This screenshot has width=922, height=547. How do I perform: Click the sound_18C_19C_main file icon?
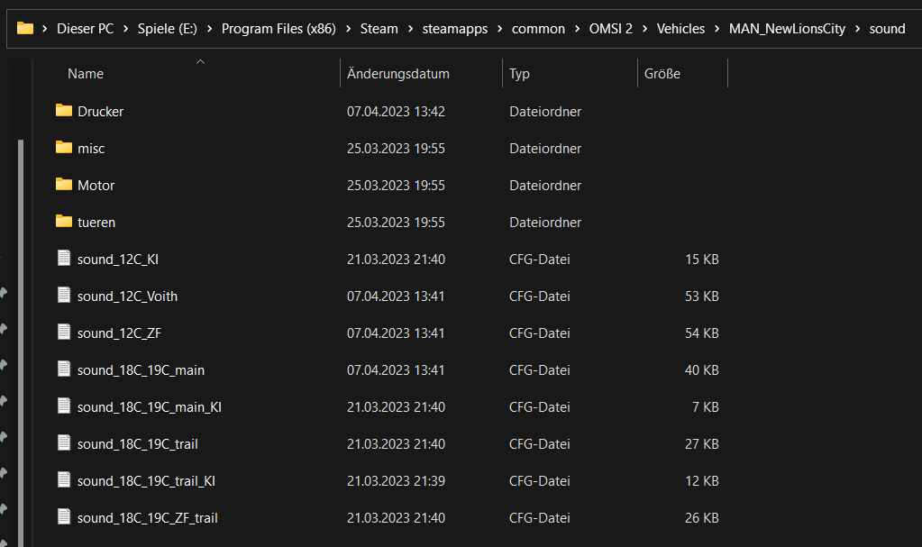coord(63,369)
